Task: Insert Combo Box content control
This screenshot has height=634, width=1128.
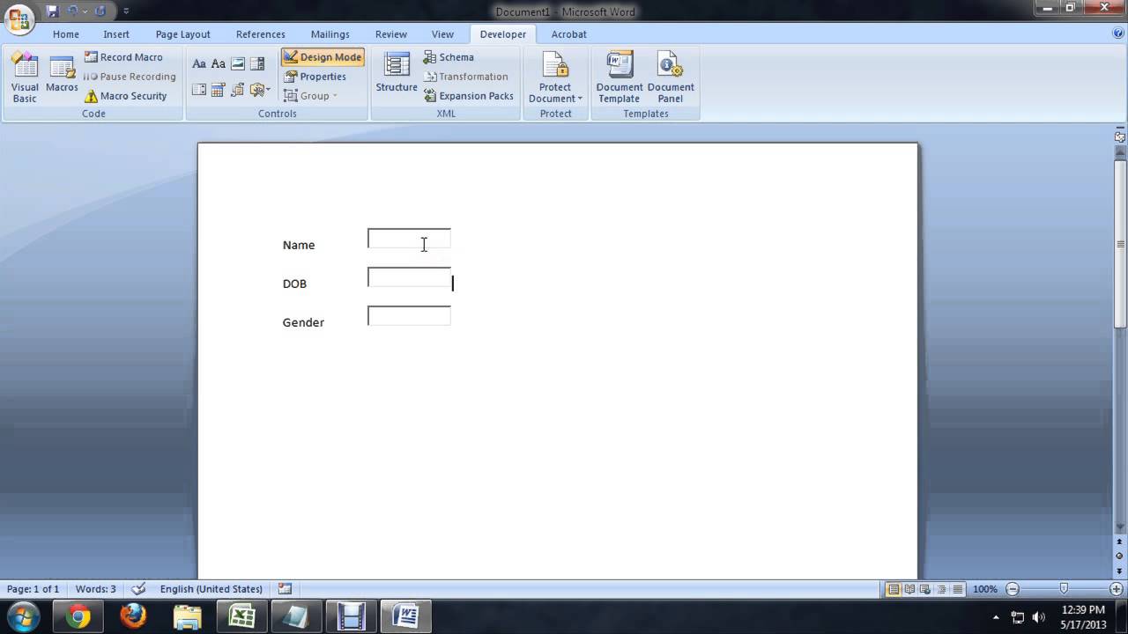Action: [x=257, y=63]
